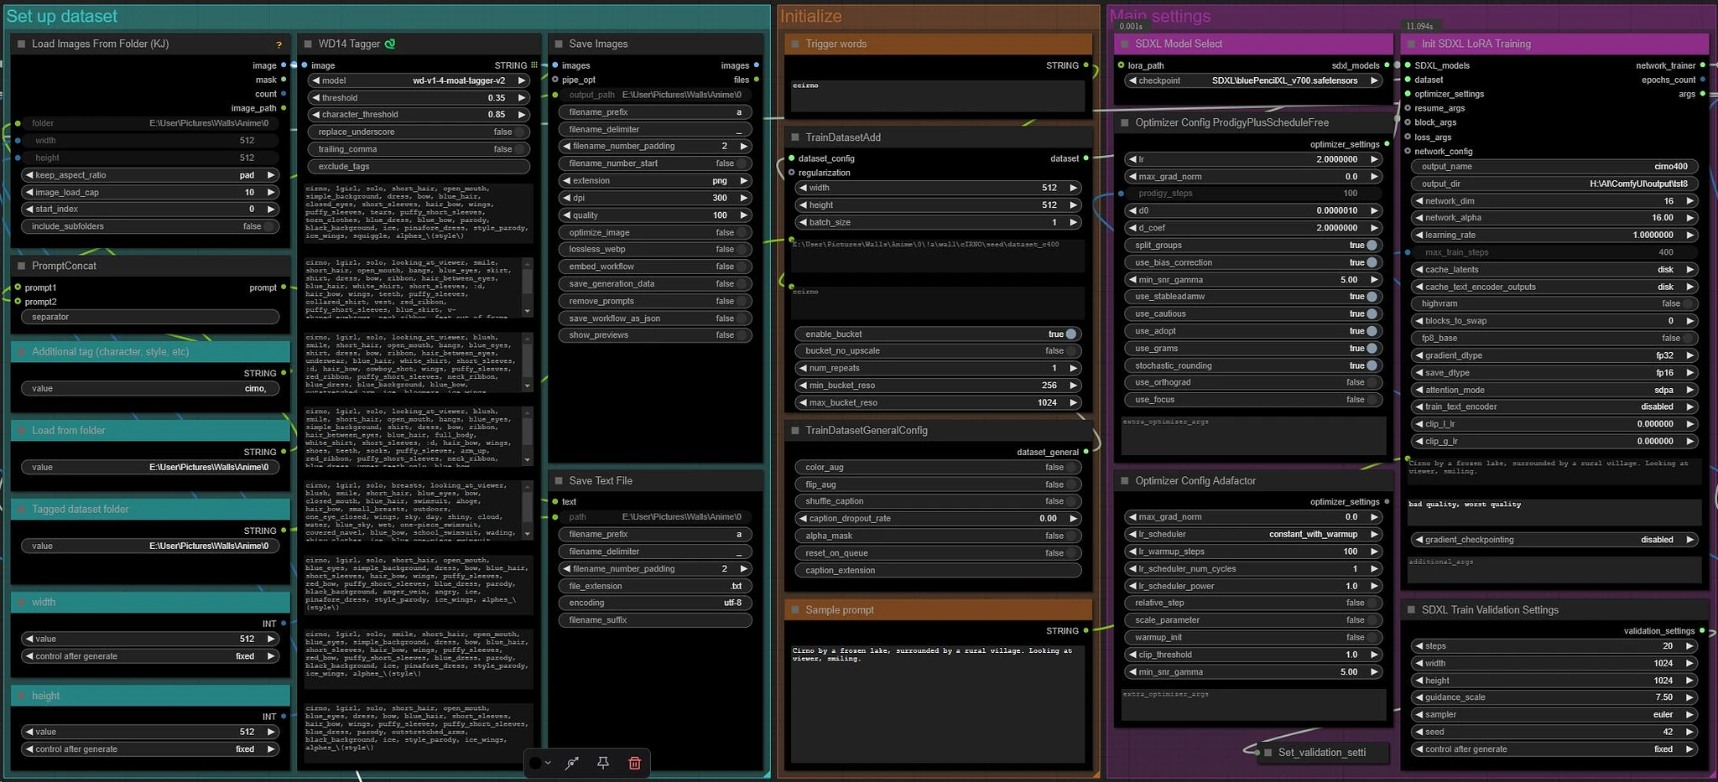
Task: Open help on Load Images From Folder node
Action: [x=279, y=44]
